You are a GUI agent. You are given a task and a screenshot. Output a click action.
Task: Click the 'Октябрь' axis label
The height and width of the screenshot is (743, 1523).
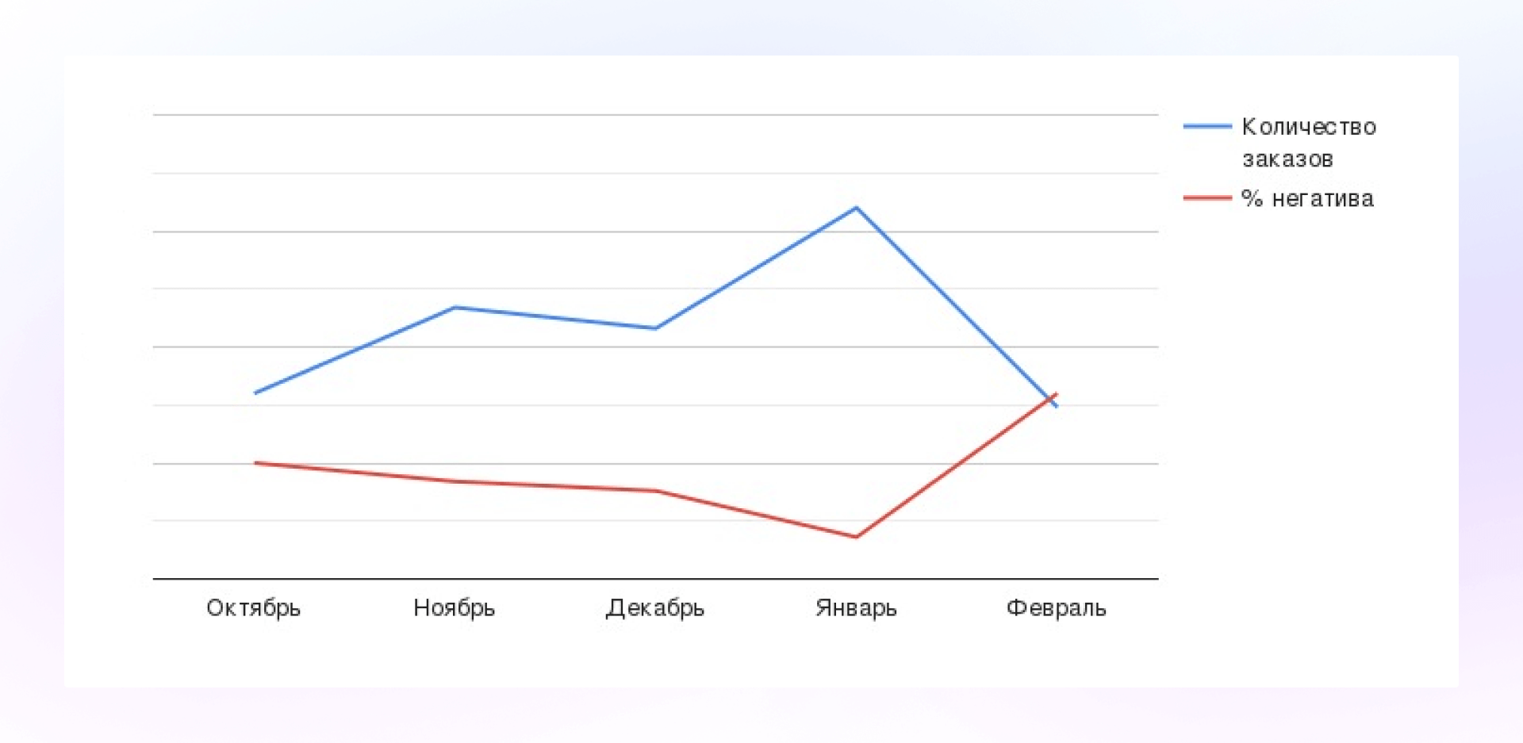(x=253, y=608)
